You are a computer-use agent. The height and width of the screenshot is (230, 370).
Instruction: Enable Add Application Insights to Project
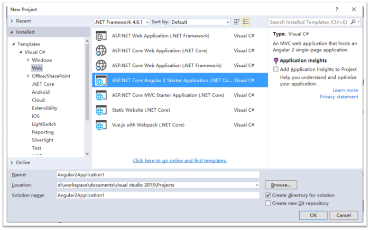pos(275,69)
